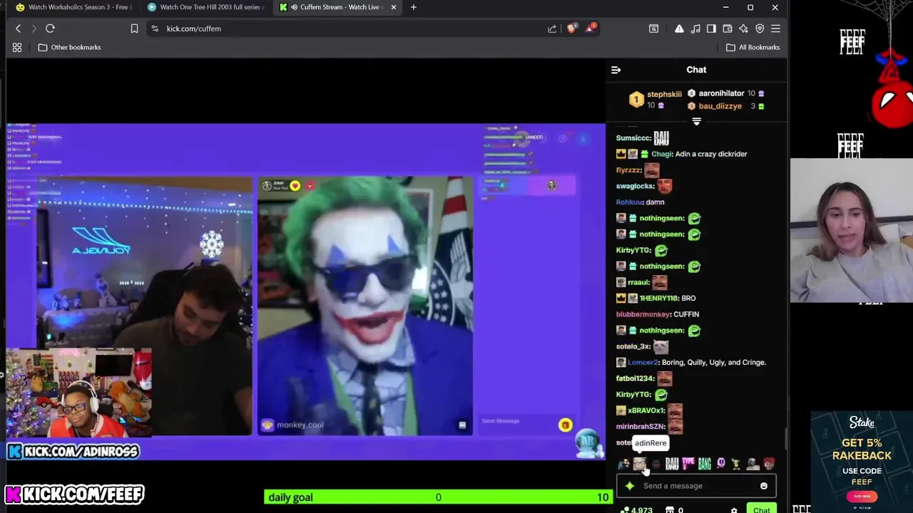This screenshot has height=513, width=913.
Task: Open the shop icon showing 0
Action: 675,510
